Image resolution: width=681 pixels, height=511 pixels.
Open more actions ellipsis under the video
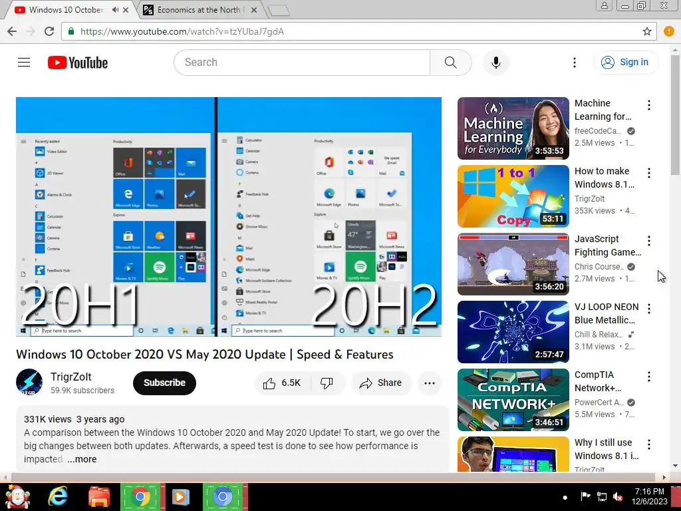[430, 383]
